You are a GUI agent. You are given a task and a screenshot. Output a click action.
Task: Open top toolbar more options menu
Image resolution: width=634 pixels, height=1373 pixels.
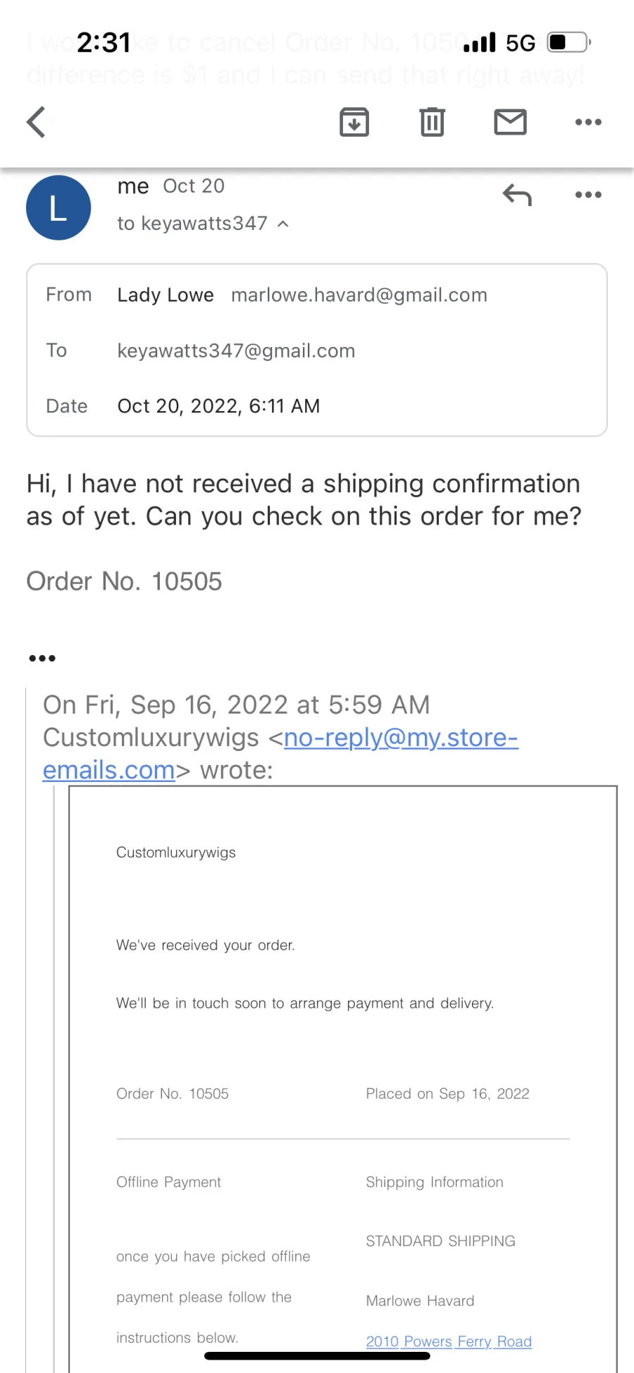588,122
